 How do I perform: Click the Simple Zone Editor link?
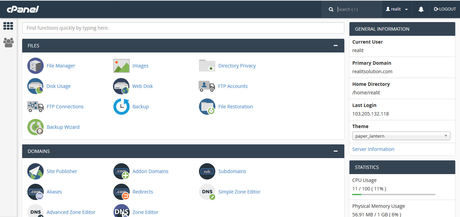pyautogui.click(x=239, y=192)
